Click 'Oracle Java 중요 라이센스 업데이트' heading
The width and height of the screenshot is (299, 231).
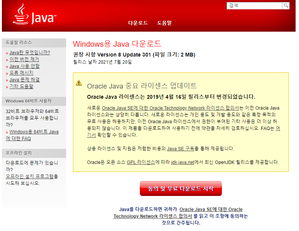[142, 86]
